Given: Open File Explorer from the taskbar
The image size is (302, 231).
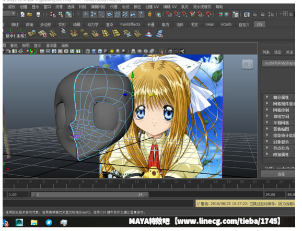Looking at the screenshot, I should pyautogui.click(x=34, y=223).
